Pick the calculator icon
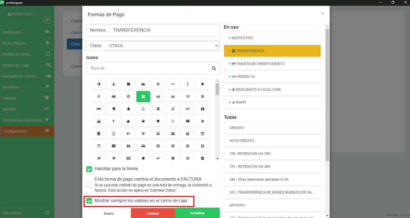 188,134
